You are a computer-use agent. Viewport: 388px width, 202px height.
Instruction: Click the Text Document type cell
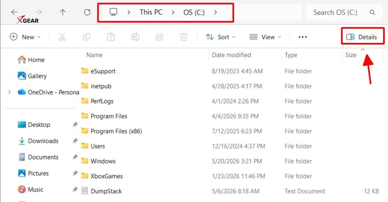[305, 191]
